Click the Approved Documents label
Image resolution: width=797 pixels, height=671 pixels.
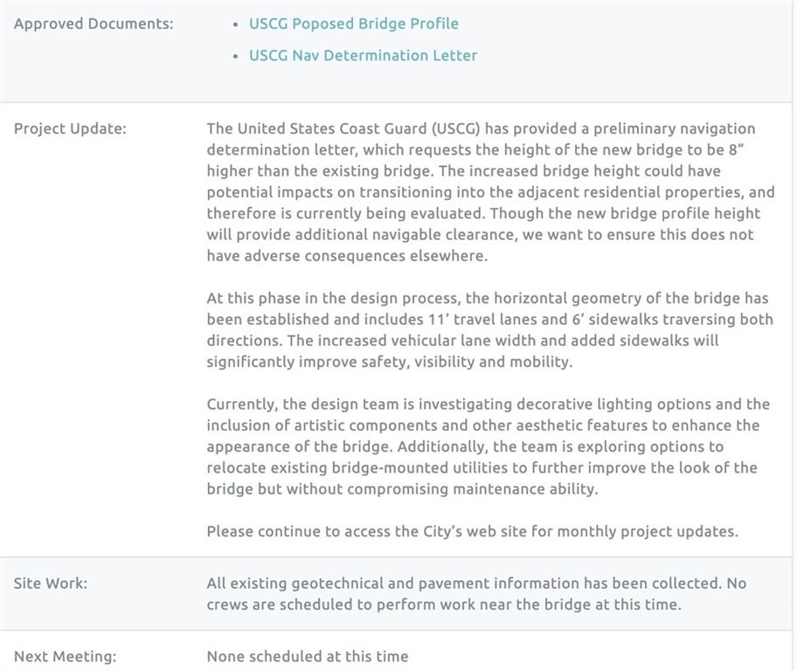(x=94, y=24)
